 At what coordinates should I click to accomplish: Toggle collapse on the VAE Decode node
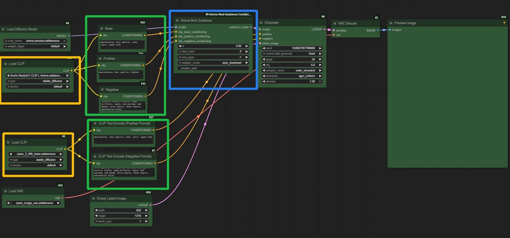334,23
